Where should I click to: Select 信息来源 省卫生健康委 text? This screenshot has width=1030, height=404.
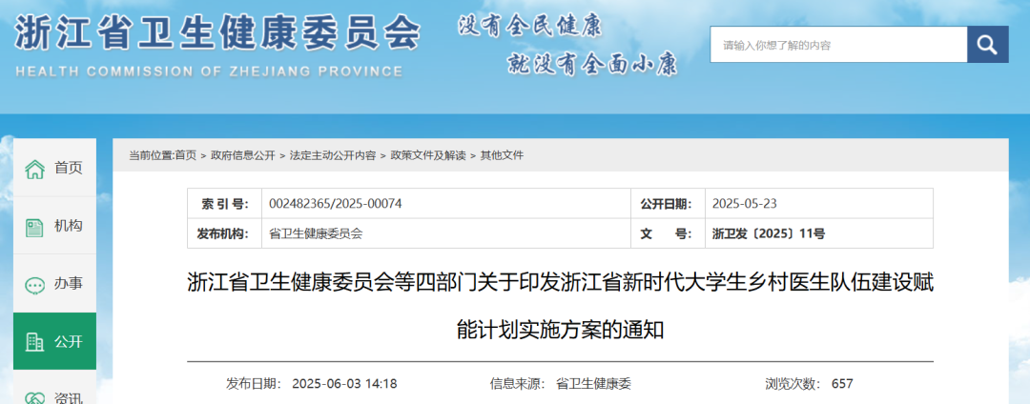click(561, 384)
